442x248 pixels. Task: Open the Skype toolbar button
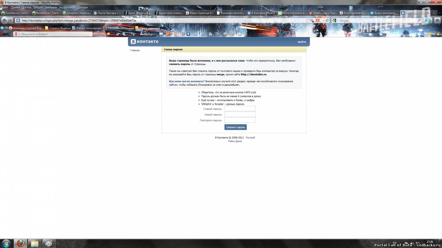pos(428,21)
